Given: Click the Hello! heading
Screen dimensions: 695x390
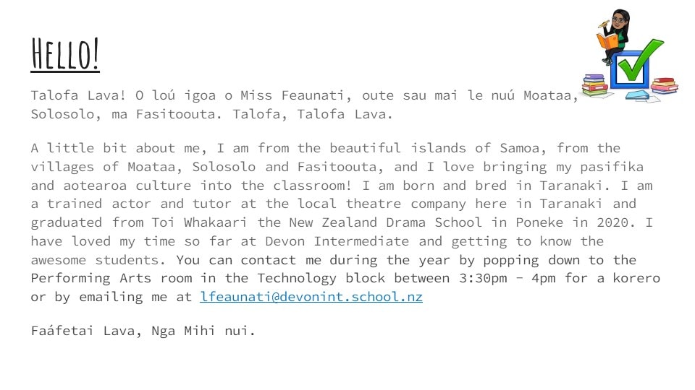Looking at the screenshot, I should (x=65, y=54).
